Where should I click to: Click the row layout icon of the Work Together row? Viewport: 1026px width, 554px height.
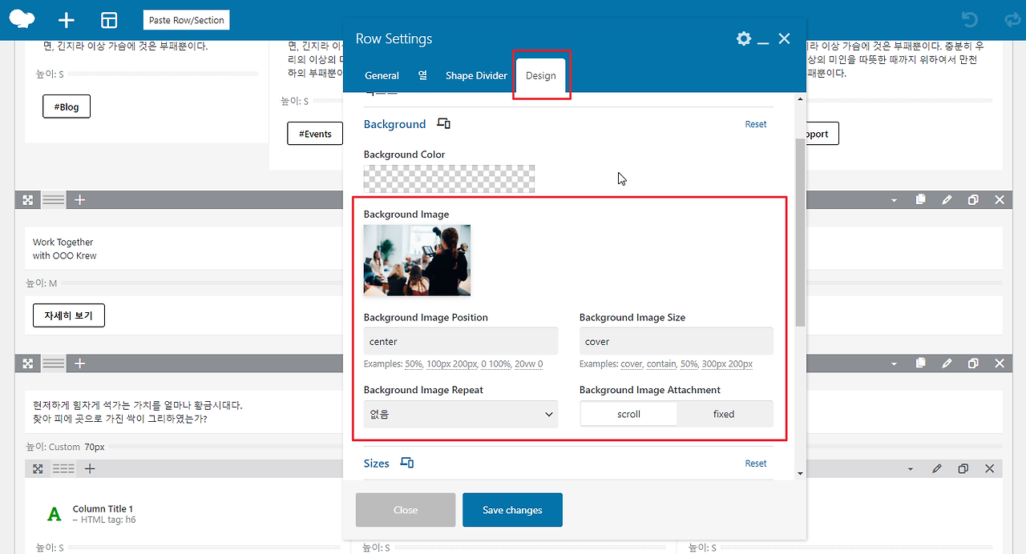[x=54, y=200]
